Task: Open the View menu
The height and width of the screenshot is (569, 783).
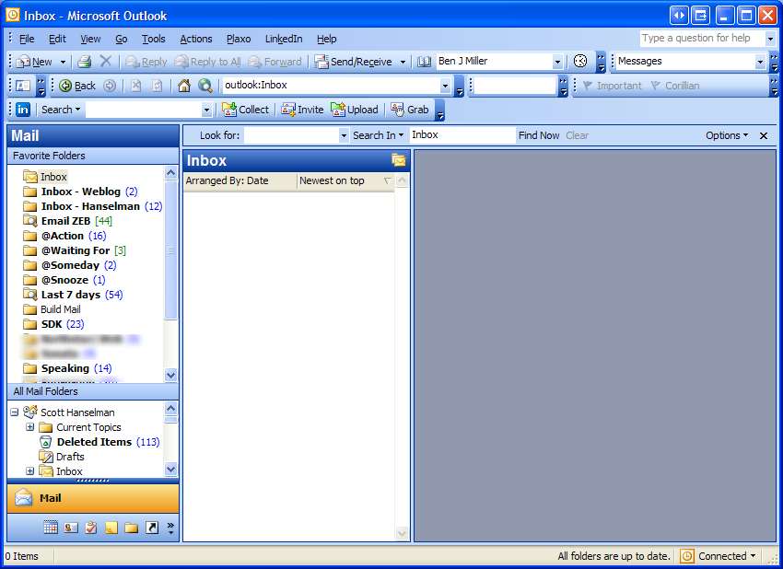Action: tap(90, 39)
